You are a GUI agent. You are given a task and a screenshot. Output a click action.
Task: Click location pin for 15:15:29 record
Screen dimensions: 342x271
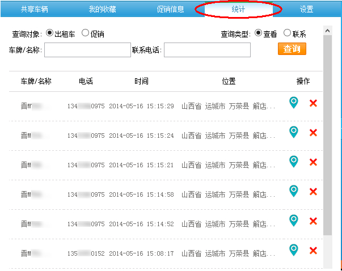click(293, 103)
